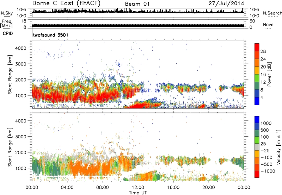Pick the orange -100 to -500 velocity swatch

tap(257, 161)
